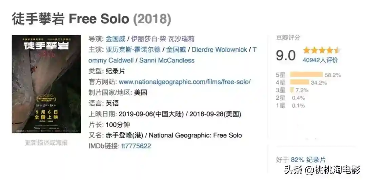The width and height of the screenshot is (366, 180).
Task: Click the 9.0 rating score
Action: click(x=286, y=55)
